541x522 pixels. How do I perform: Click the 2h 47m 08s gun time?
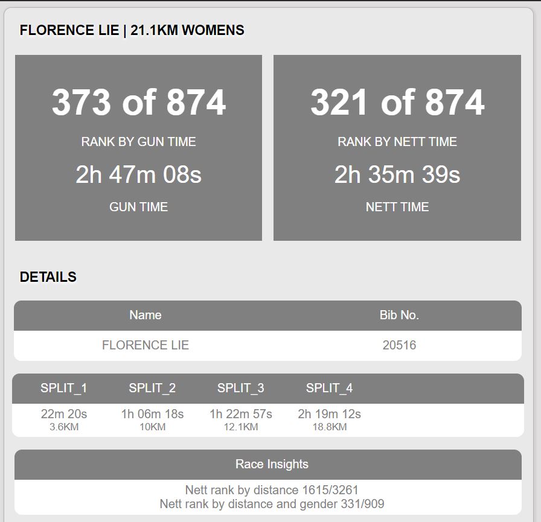pyautogui.click(x=138, y=174)
